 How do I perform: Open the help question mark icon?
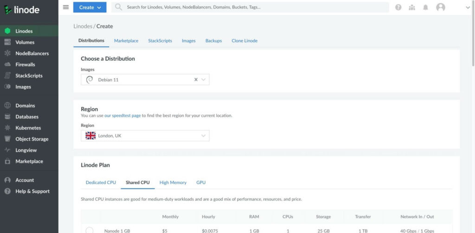point(398,7)
